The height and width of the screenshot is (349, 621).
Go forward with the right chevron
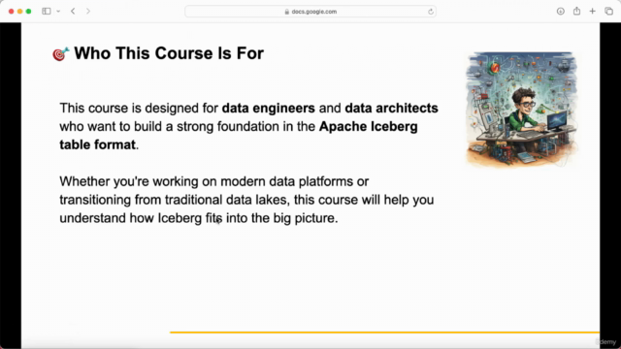[88, 11]
